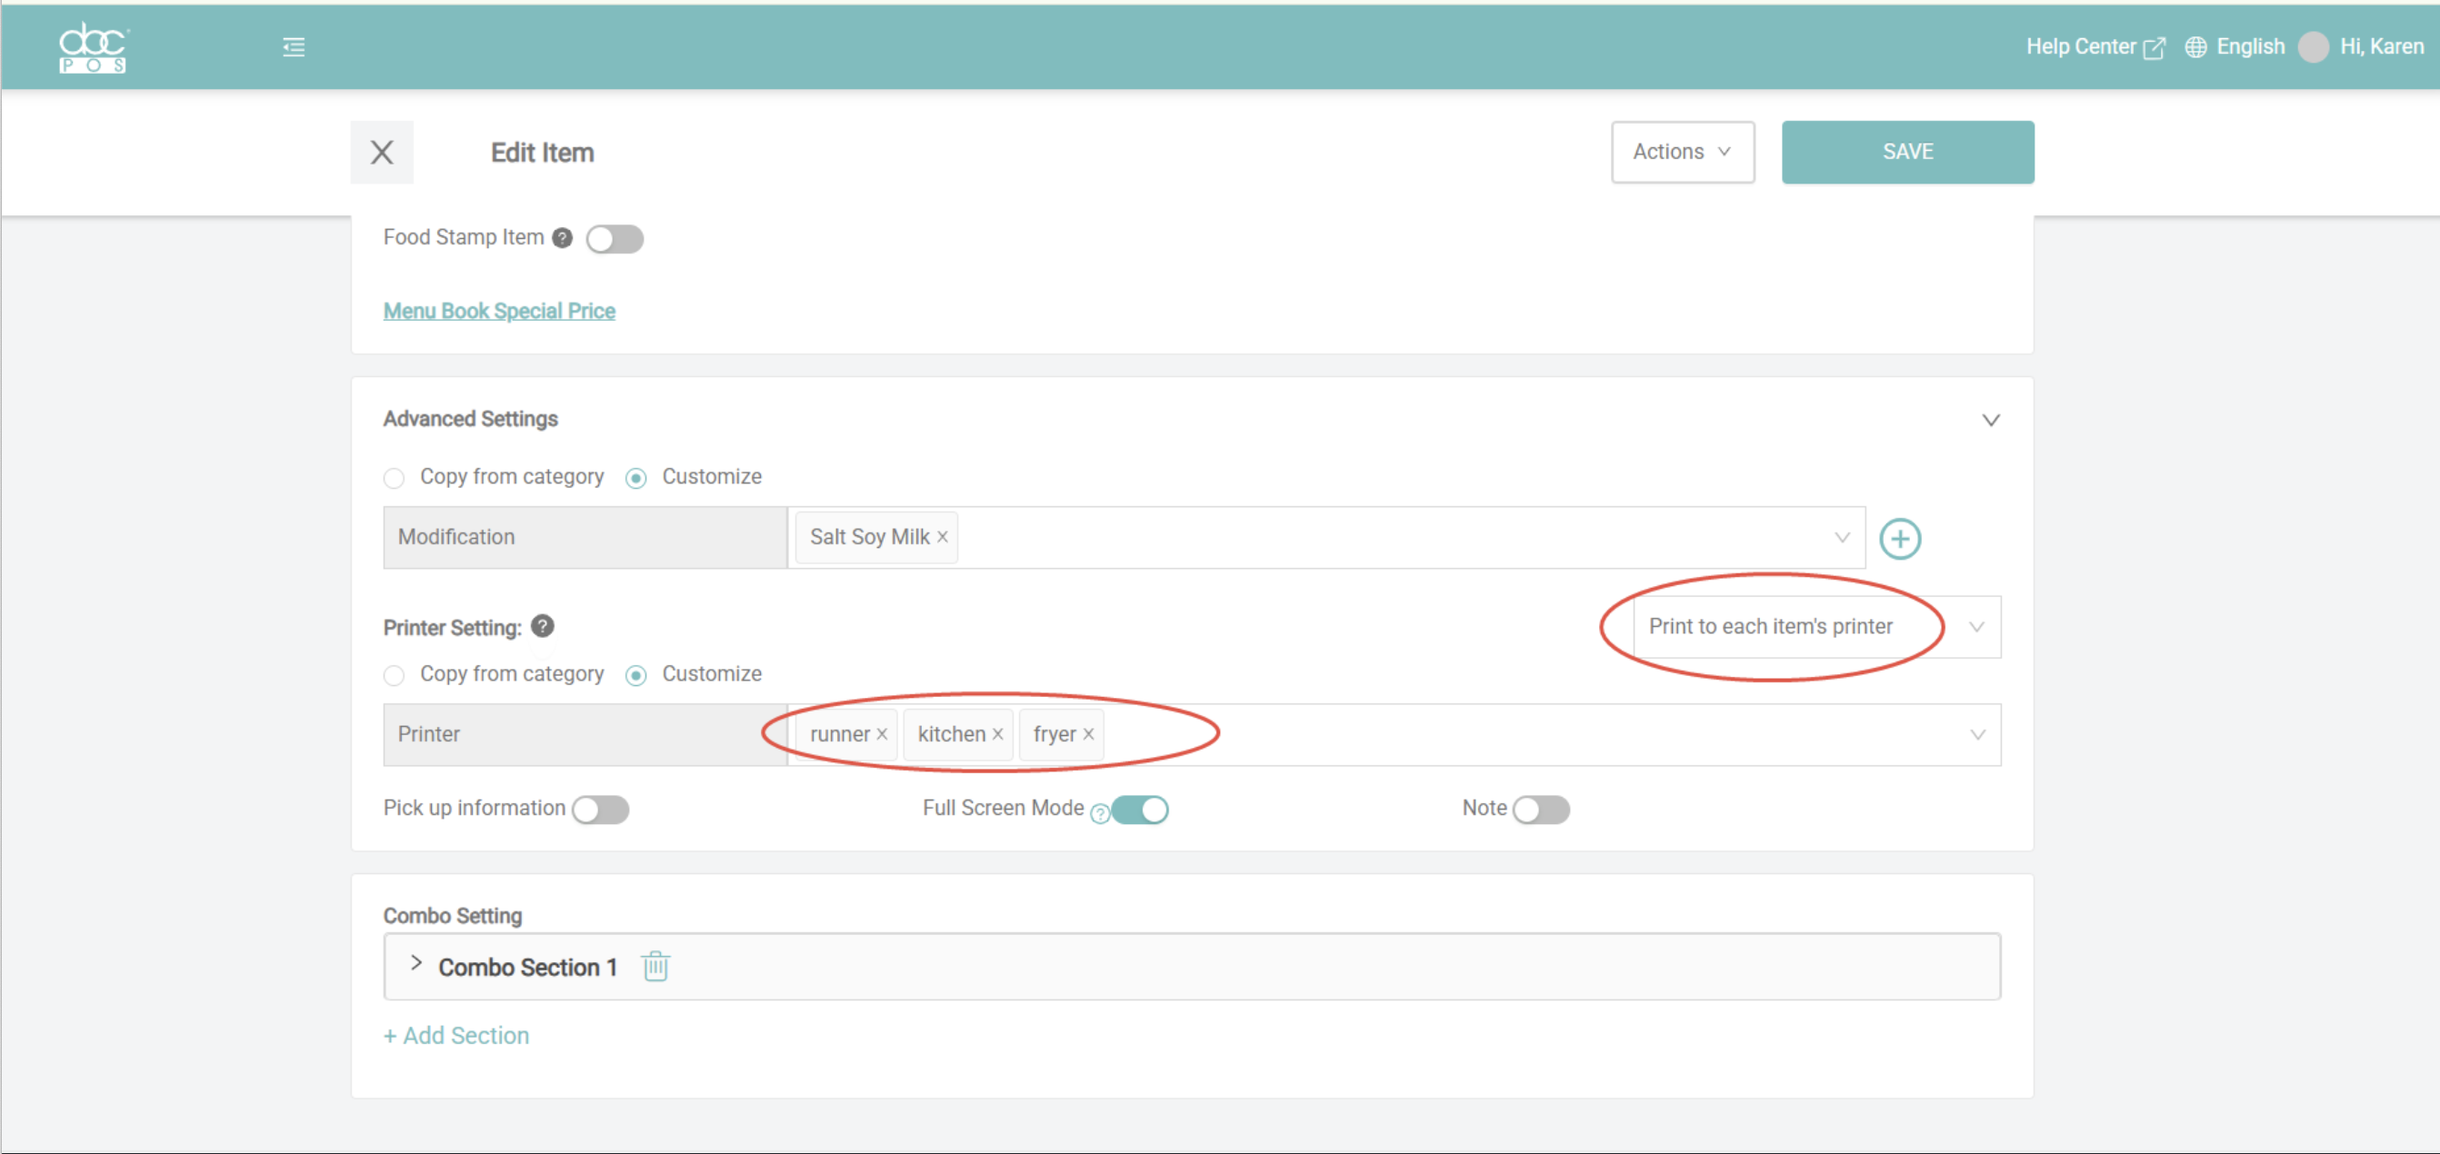Click the globe language icon

pos(2195,47)
